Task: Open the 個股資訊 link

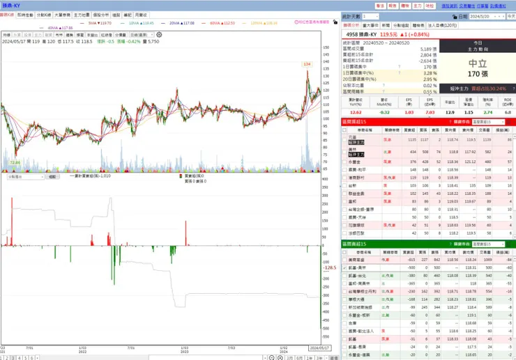Action: 449,6
